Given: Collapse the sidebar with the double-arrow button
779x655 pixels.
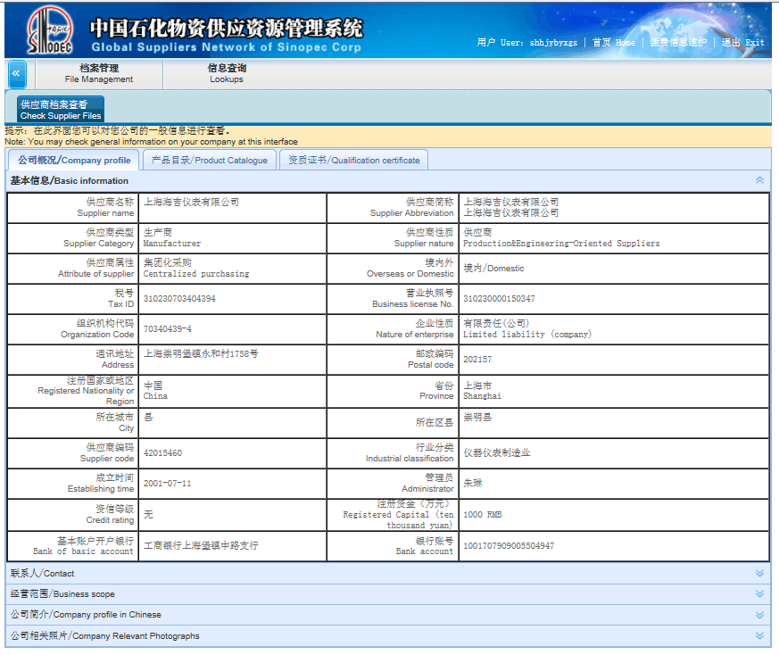Looking at the screenshot, I should [16, 74].
